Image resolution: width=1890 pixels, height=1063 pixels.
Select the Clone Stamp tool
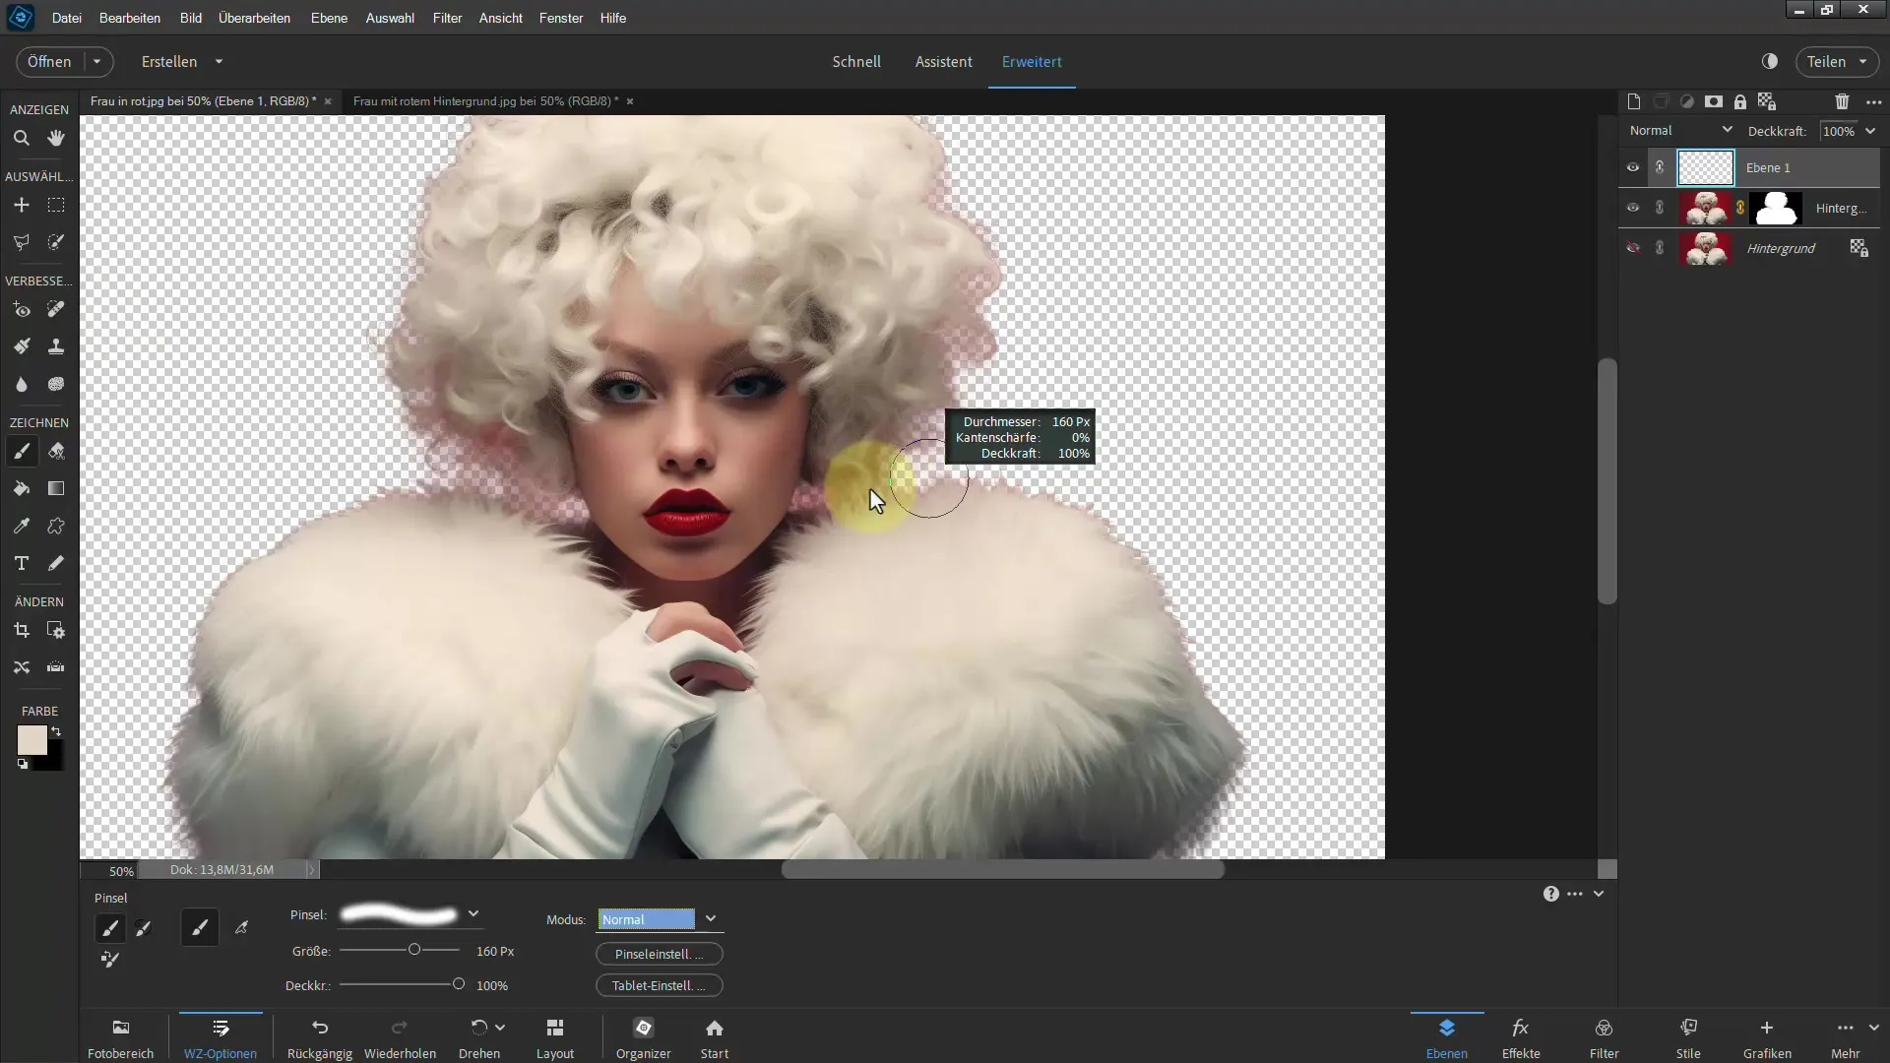(56, 346)
